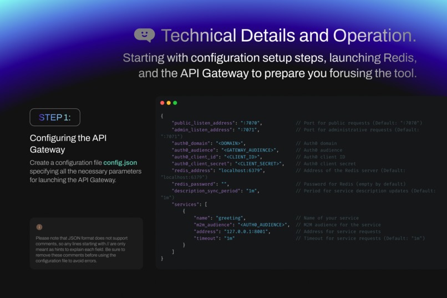Viewport: 447px width, 298px height.
Task: Click the "<GATEWAY_AUDIENCE>" value
Action: pos(248,150)
